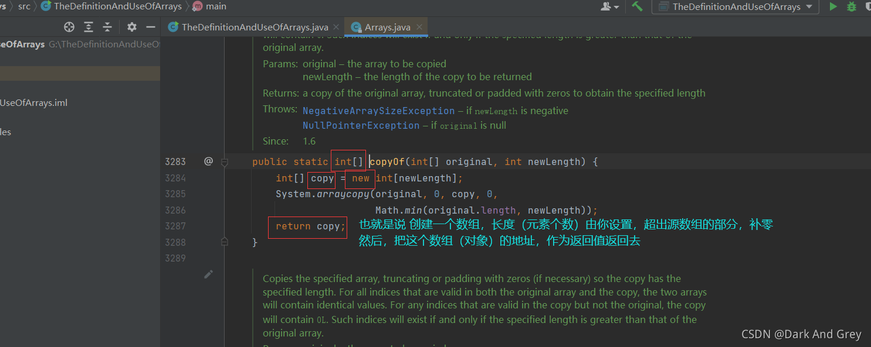871x347 pixels.
Task: Click the 'newLength – the length of the copy' param text
Action: coord(417,77)
